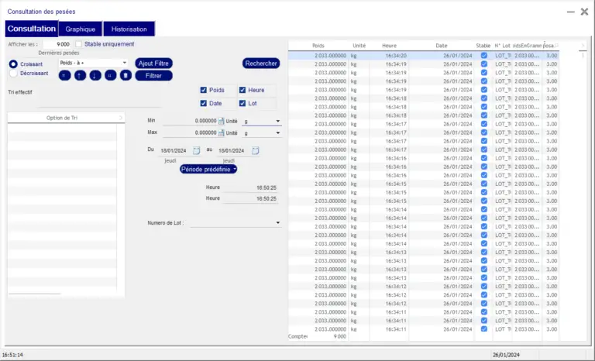
Task: Expand the Période prédéfinie dropdown button
Action: pos(208,170)
